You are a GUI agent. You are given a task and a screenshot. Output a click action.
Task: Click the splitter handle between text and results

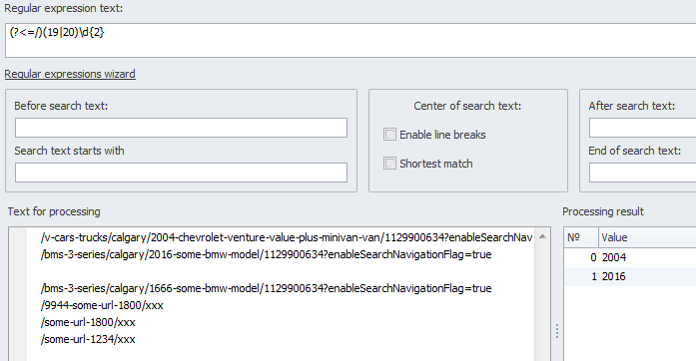tap(557, 331)
